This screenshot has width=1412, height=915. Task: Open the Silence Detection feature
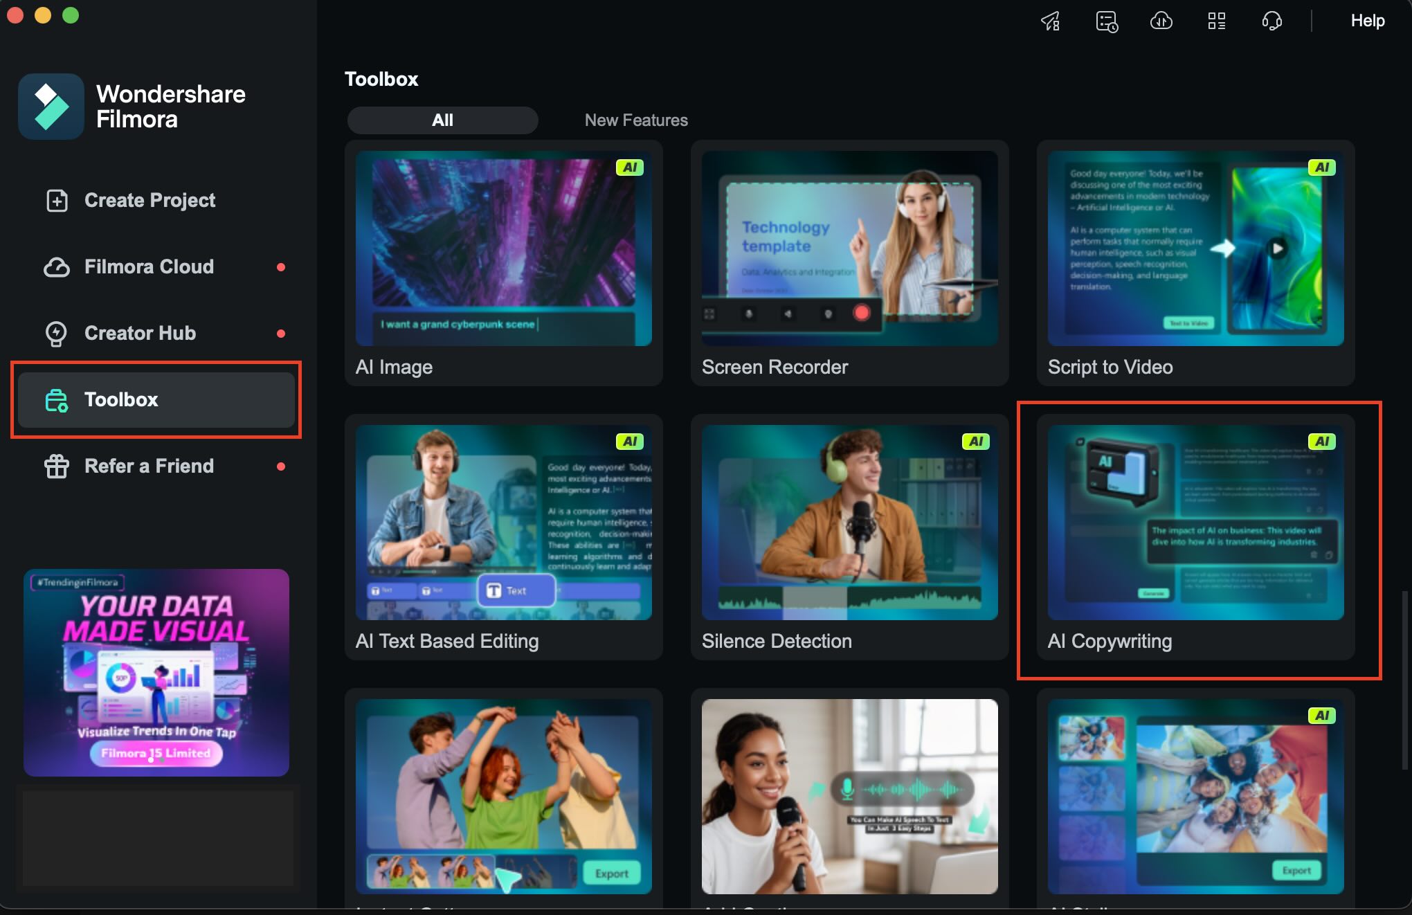tap(848, 524)
